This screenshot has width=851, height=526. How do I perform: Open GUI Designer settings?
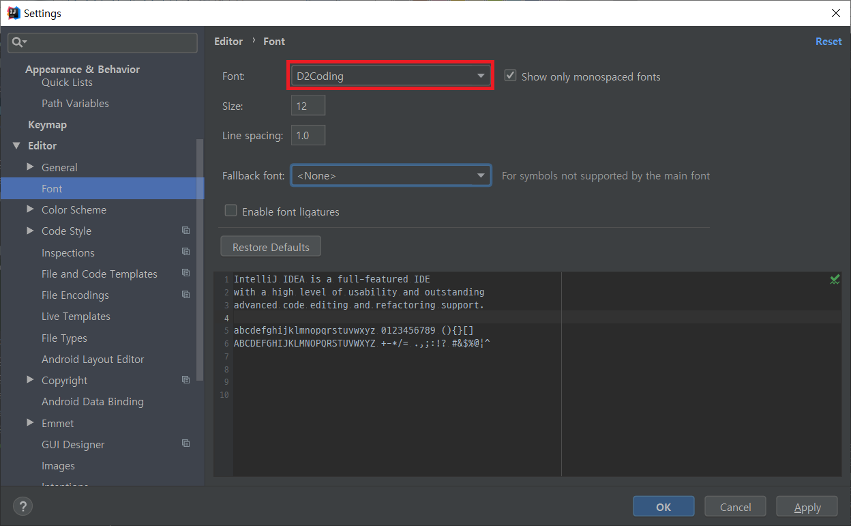click(x=73, y=445)
